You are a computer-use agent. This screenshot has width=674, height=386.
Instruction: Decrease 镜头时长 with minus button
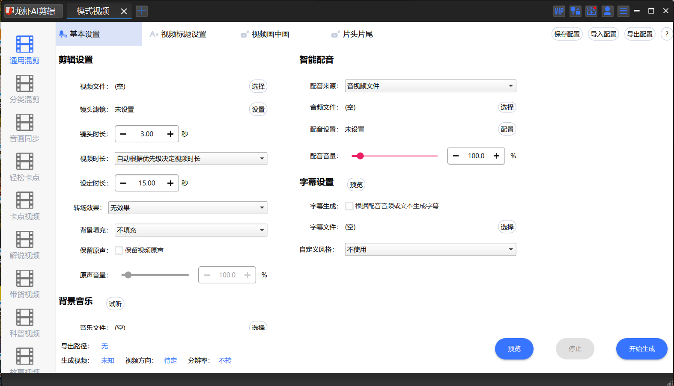[x=123, y=134]
